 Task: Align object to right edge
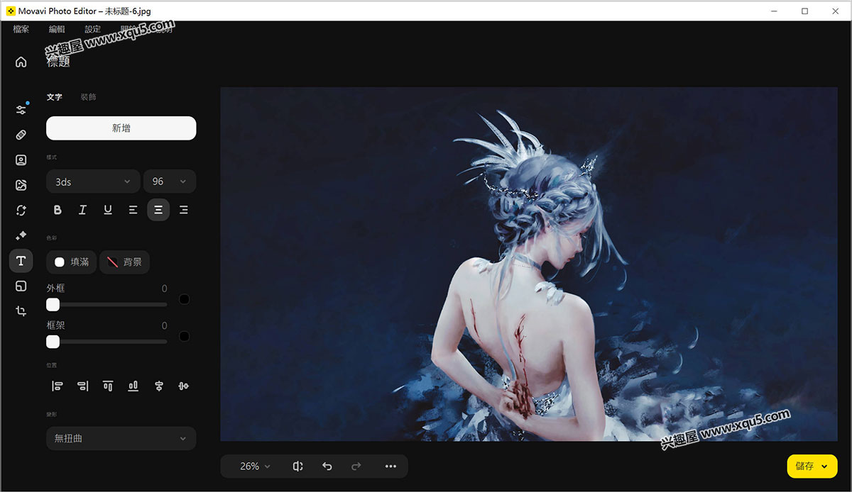tap(82, 386)
